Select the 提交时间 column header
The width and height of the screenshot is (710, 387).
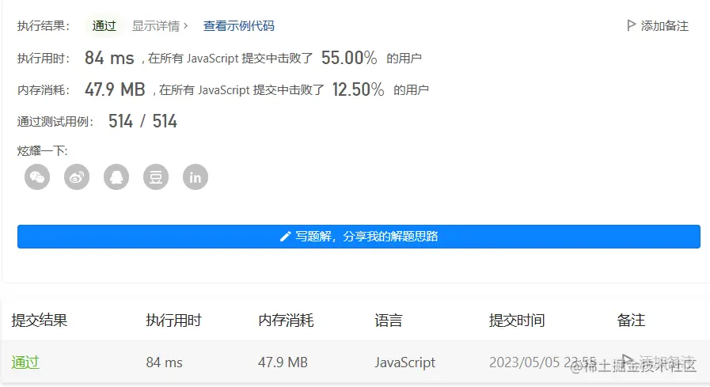click(x=517, y=320)
